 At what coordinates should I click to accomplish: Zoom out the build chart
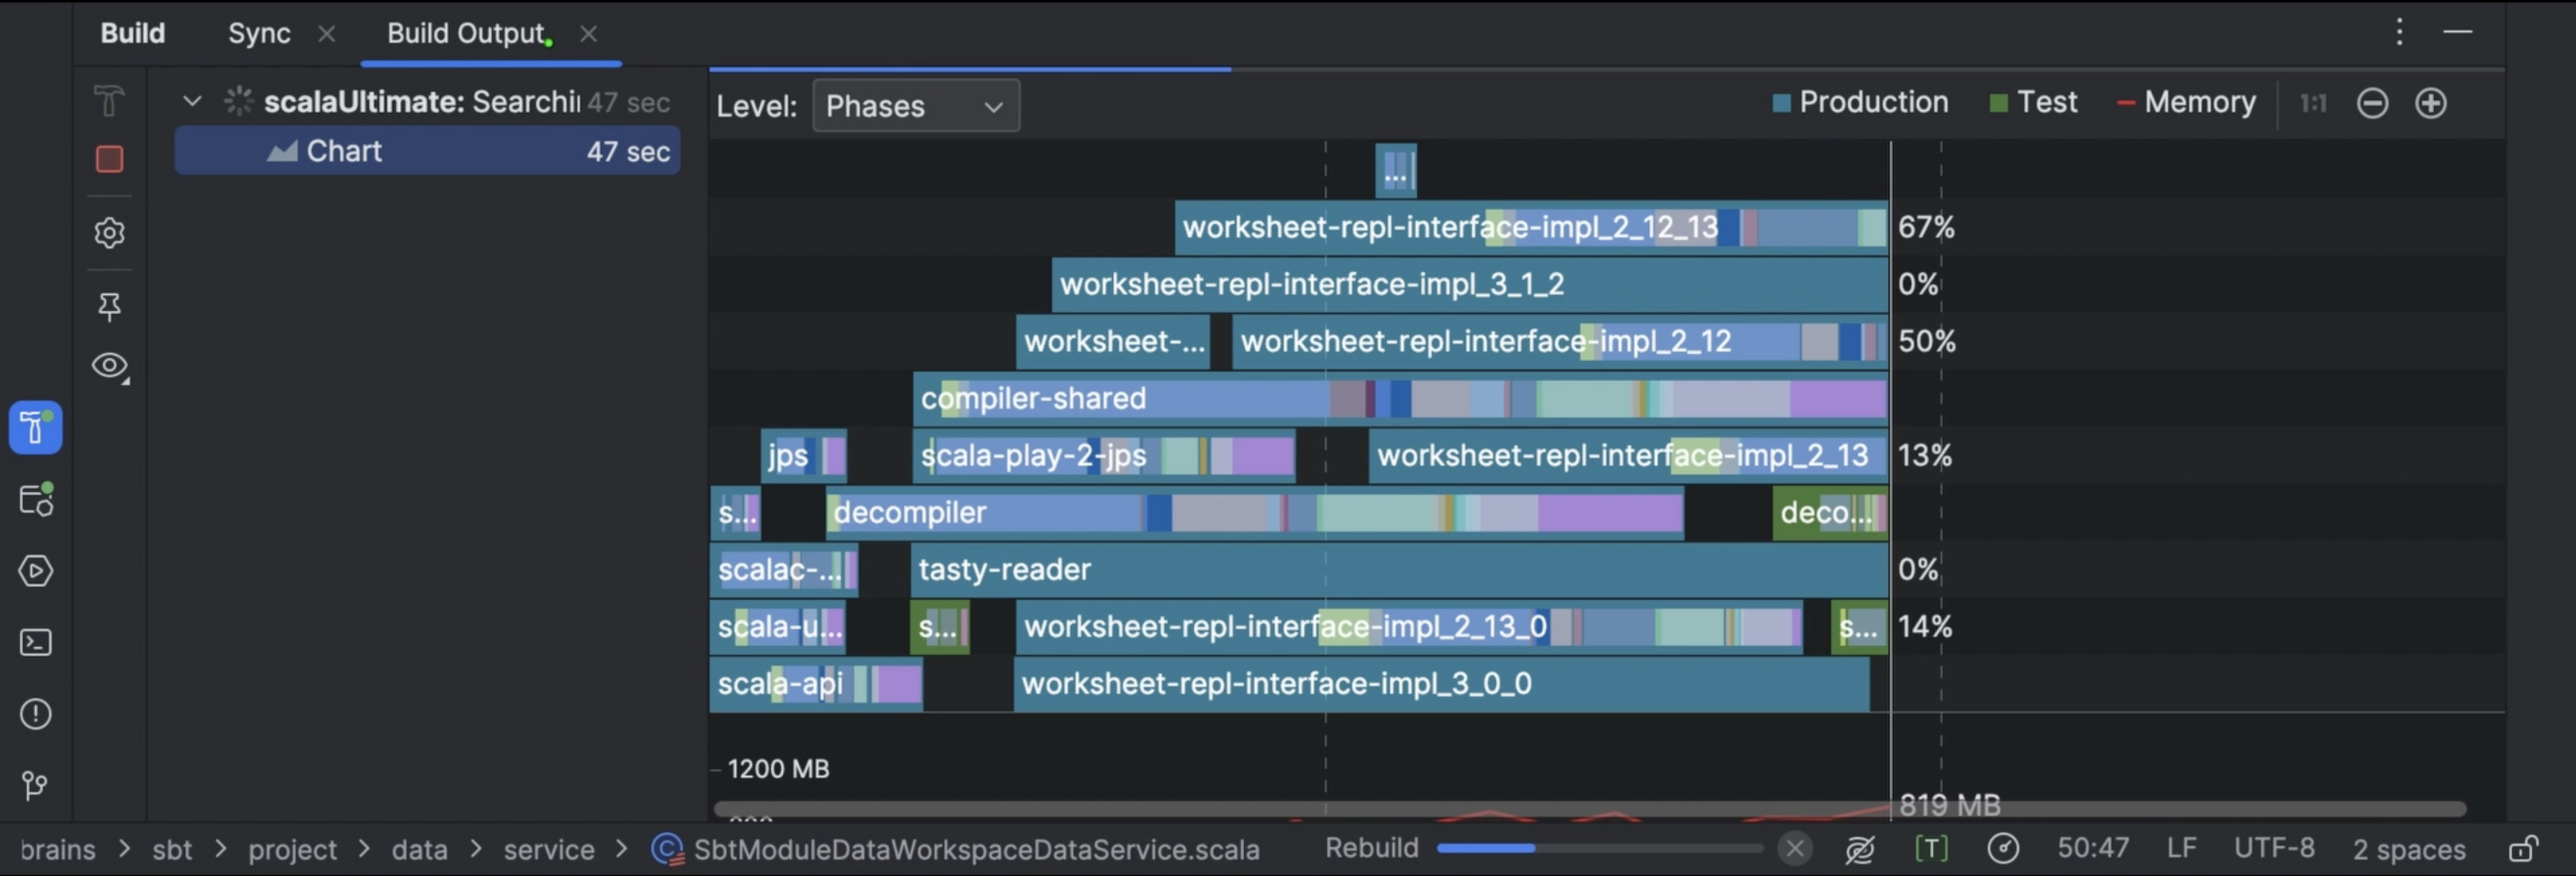click(2372, 103)
